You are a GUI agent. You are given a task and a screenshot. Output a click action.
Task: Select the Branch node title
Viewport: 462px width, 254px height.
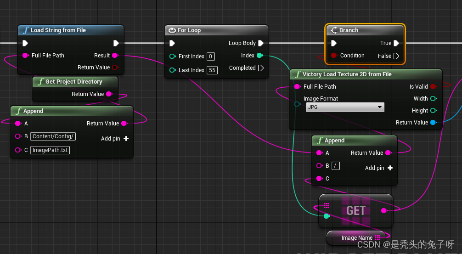349,30
